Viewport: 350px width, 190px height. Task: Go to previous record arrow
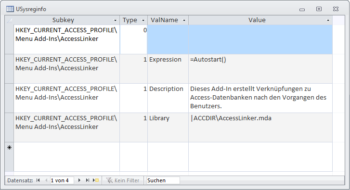tap(46, 180)
